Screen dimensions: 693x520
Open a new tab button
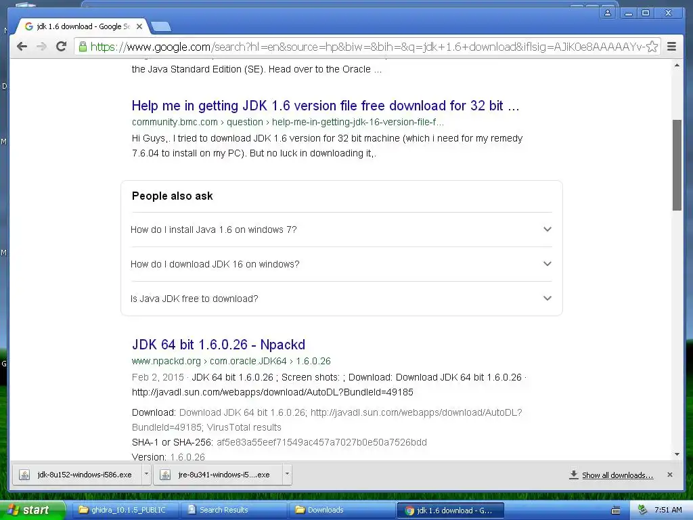pos(161,26)
